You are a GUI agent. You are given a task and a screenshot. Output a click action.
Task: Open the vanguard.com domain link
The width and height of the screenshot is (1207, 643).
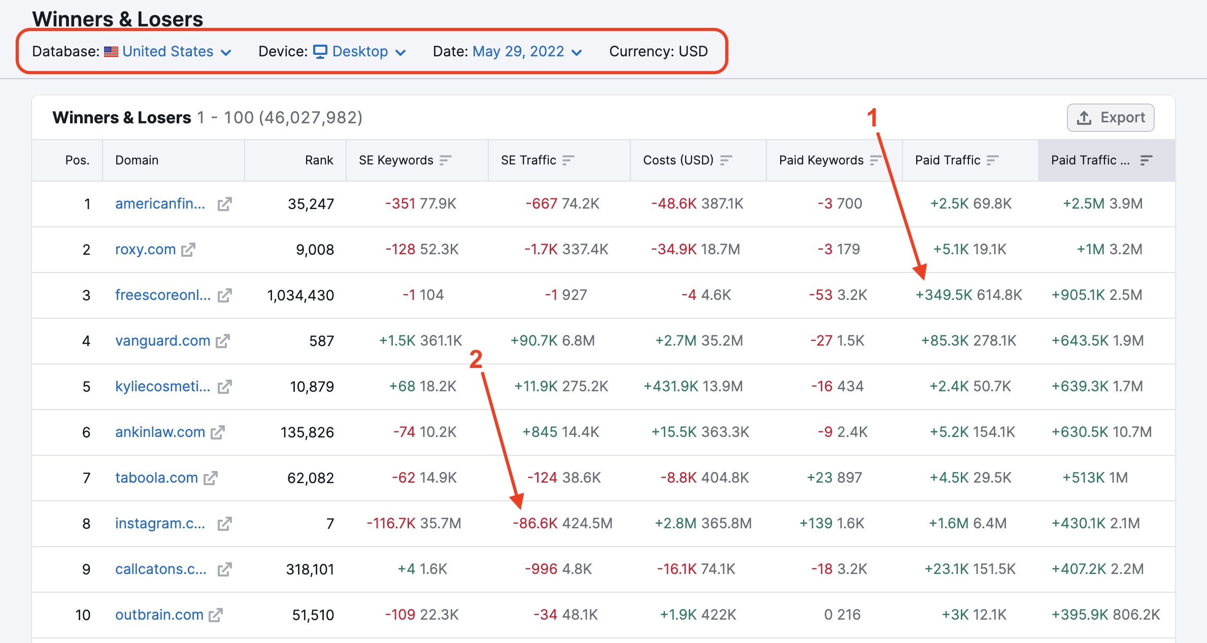tap(162, 341)
